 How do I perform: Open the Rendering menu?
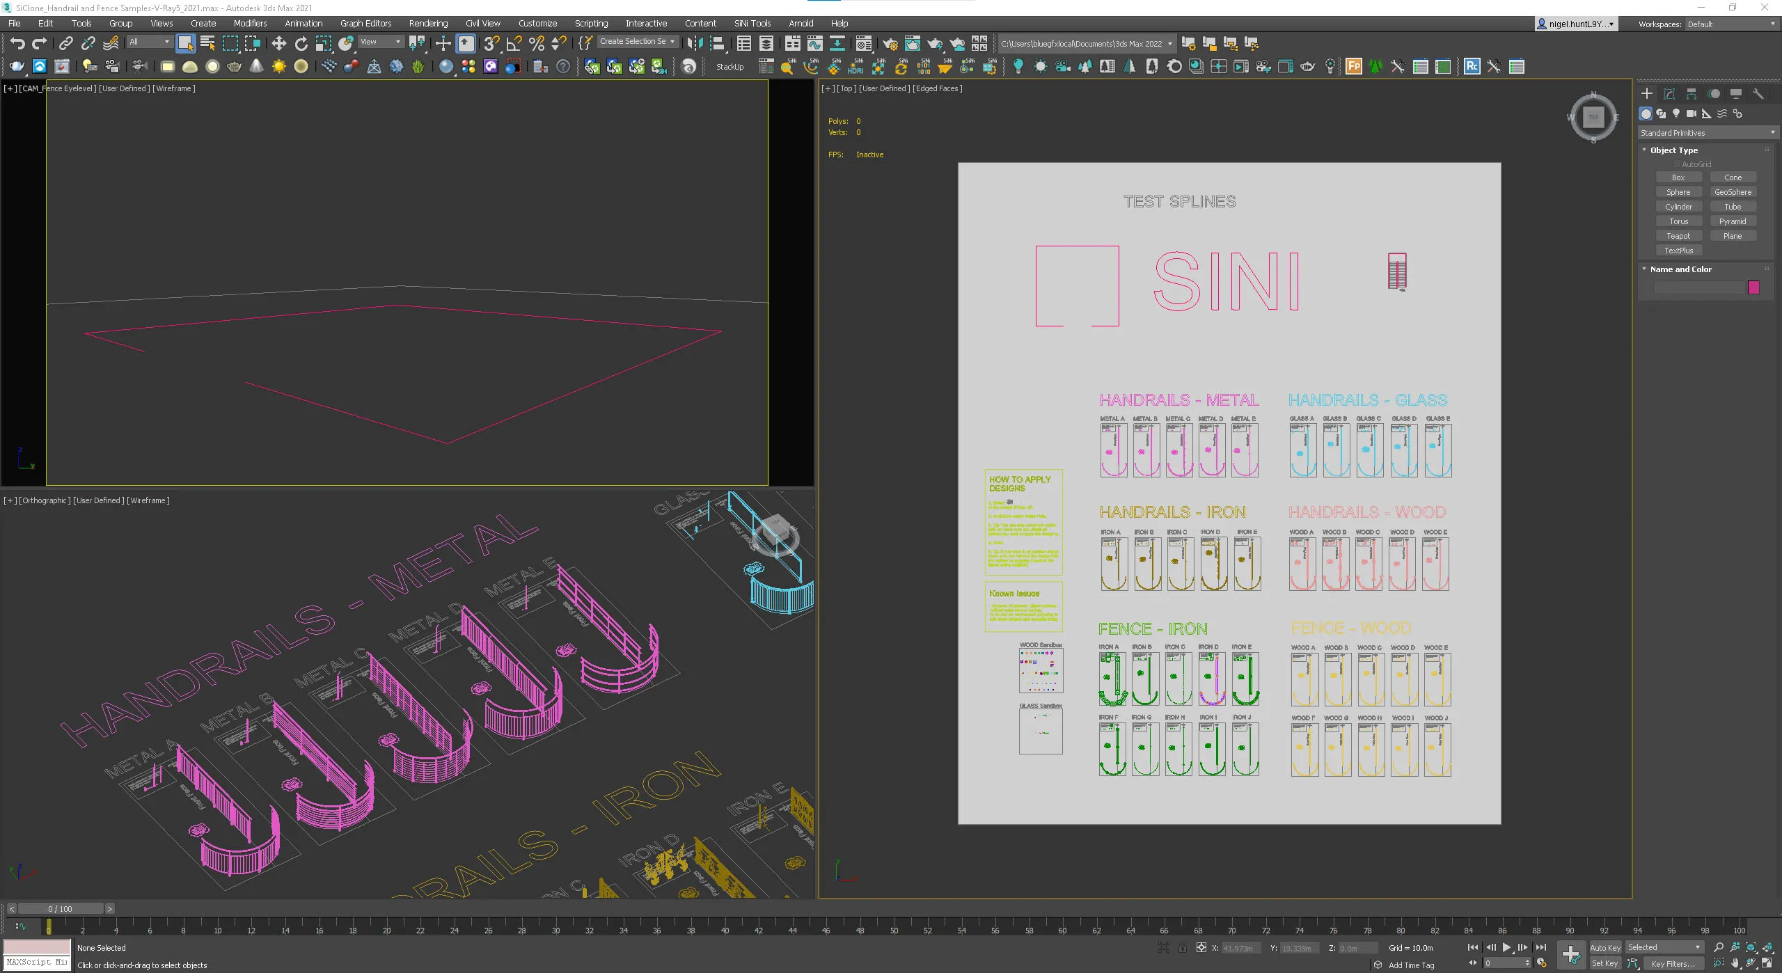point(428,23)
